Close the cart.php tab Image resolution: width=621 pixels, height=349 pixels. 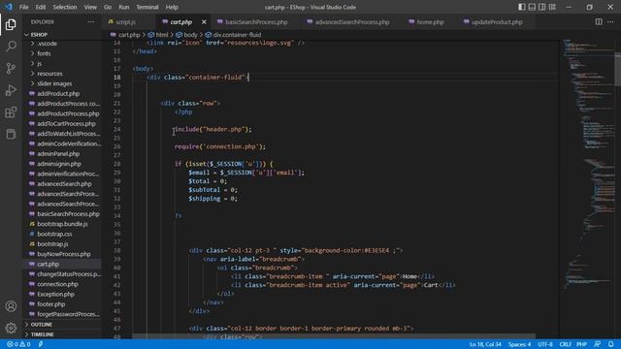point(204,22)
